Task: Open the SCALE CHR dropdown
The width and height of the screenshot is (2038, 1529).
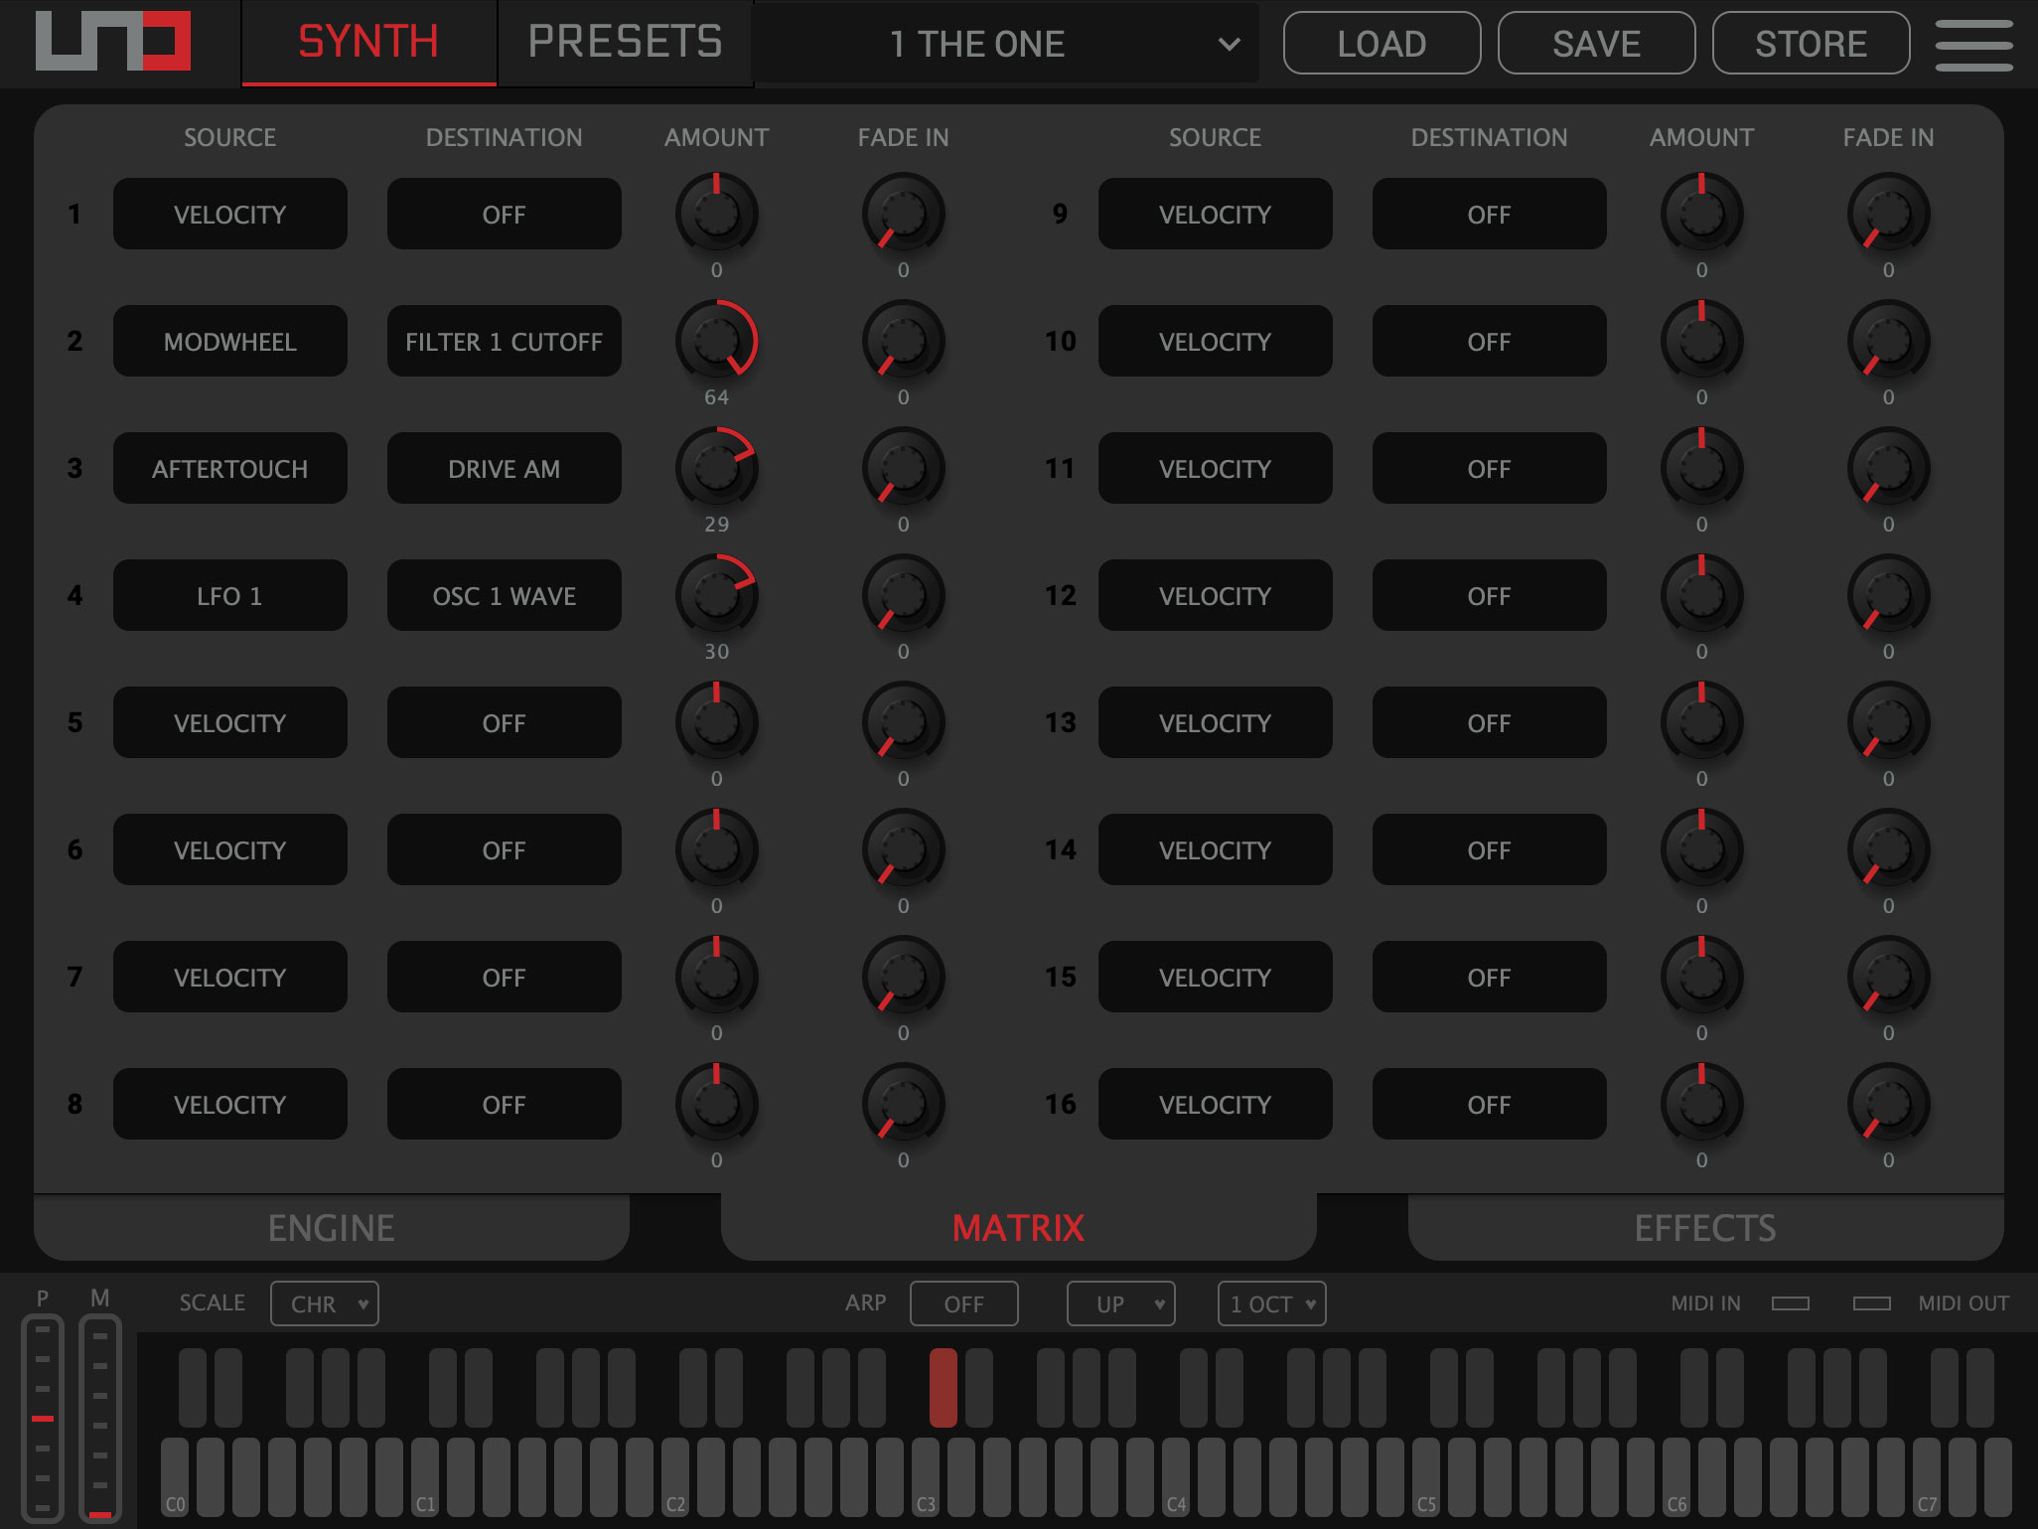Action: pyautogui.click(x=325, y=1302)
